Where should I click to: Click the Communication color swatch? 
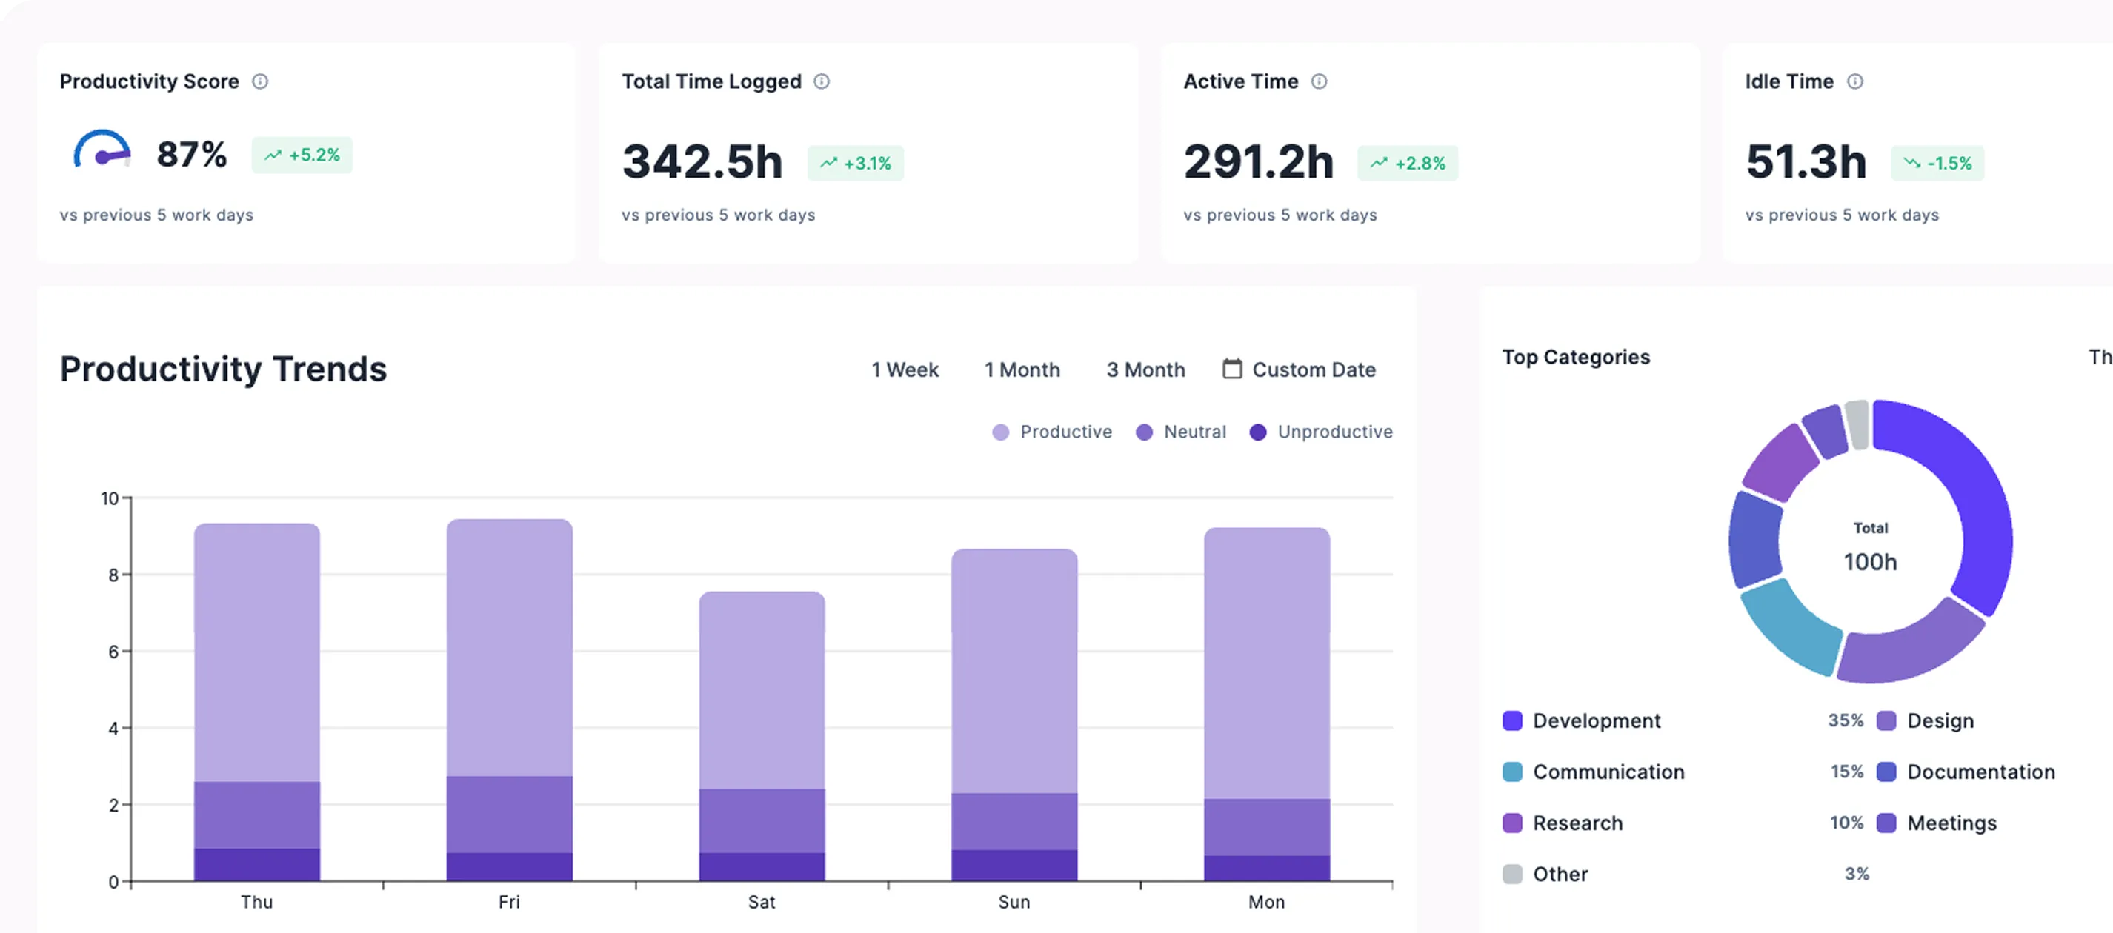1513,772
